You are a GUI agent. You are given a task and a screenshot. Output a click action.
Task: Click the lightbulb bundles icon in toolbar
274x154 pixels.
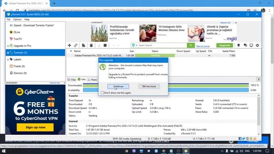pyautogui.click(x=238, y=45)
